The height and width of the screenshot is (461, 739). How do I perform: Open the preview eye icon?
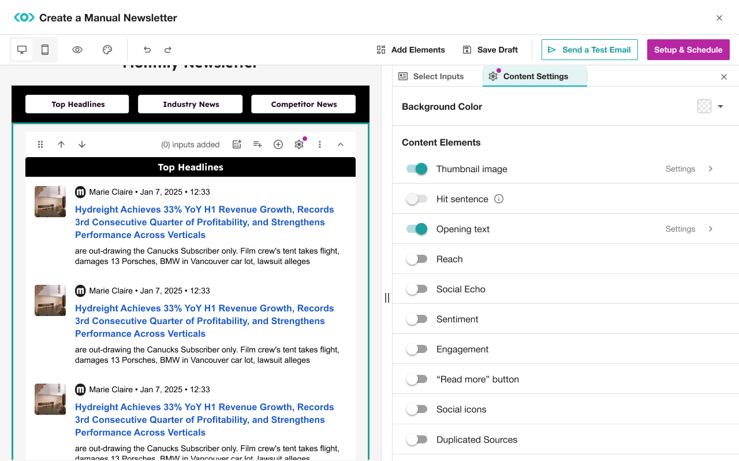pos(77,50)
